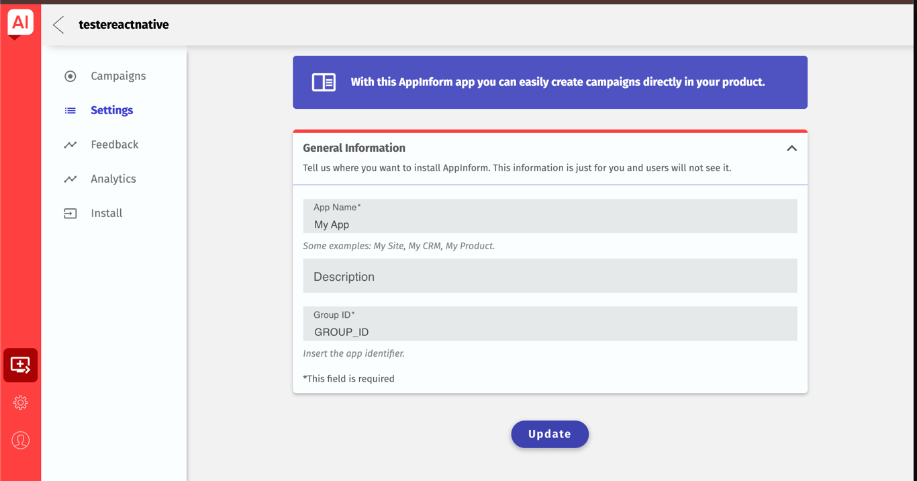This screenshot has width=917, height=481.
Task: Click the chevron on the General Information panel
Action: click(x=791, y=148)
